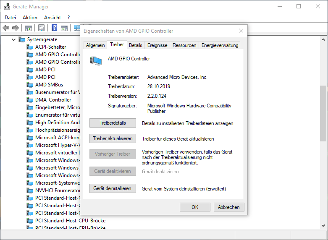
Task: Open the Aktion menu
Action: (30, 18)
